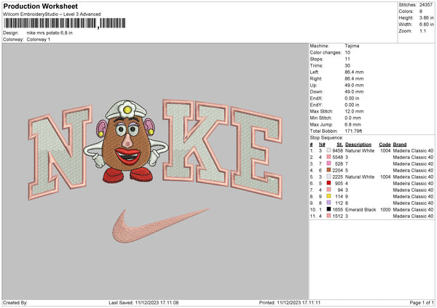
Task: Click the St. column header
Action: [x=339, y=145]
